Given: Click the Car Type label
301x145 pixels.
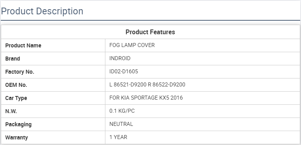Looking at the screenshot, I should 16,98.
